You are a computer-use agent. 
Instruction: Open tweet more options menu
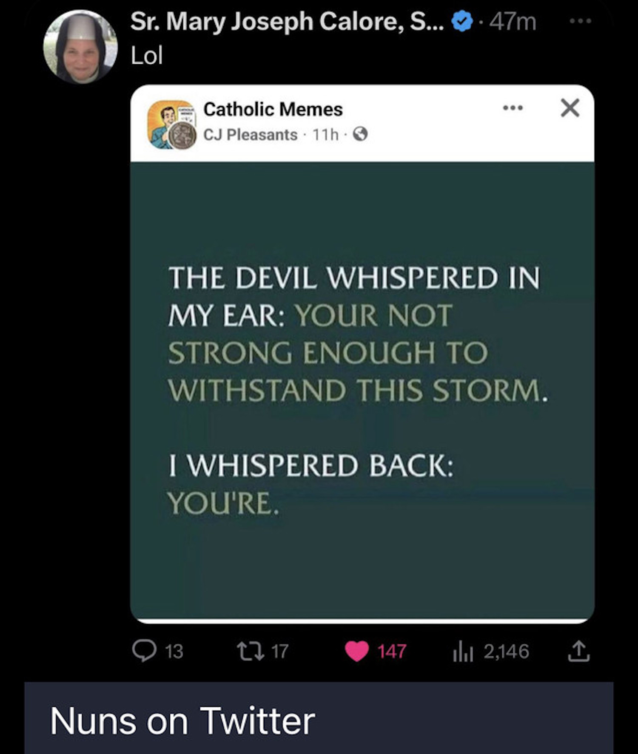point(581,21)
